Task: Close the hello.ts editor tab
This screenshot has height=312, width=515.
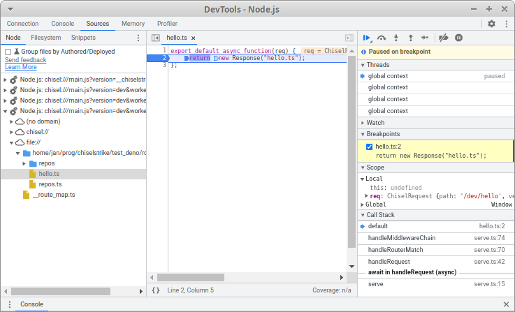Action: [194, 38]
